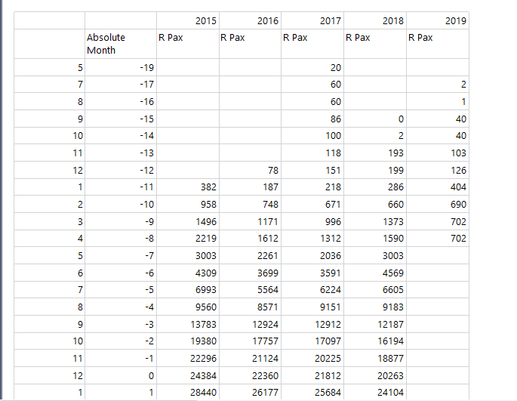Select the cell with value 199
517x401 pixels.
(x=375, y=171)
